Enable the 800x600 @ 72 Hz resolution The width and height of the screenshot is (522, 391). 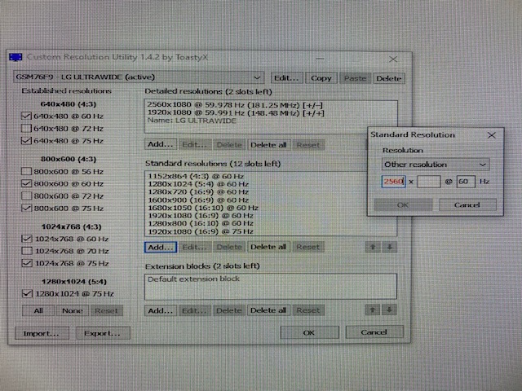coord(27,196)
